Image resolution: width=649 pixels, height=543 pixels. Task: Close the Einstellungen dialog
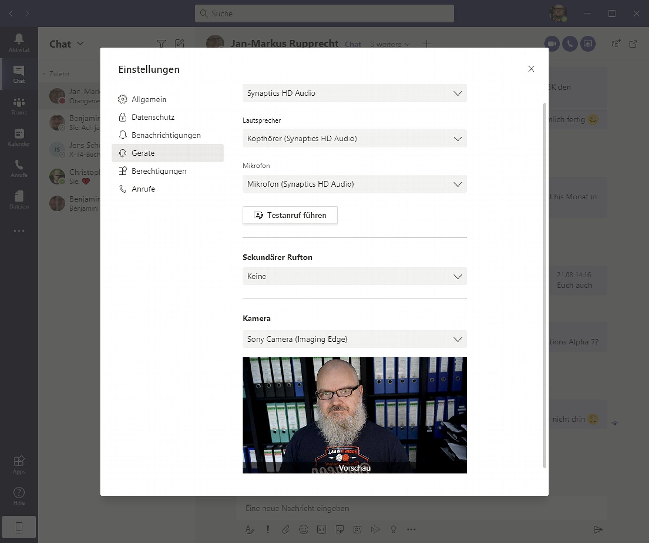click(x=531, y=69)
